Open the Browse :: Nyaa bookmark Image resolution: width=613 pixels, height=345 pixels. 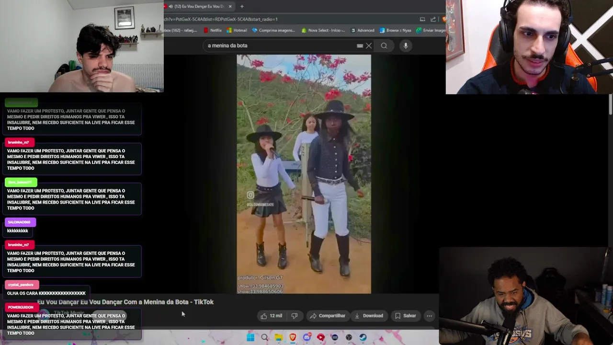point(395,30)
